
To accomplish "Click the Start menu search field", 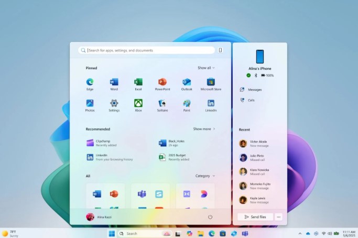I will [x=146, y=50].
